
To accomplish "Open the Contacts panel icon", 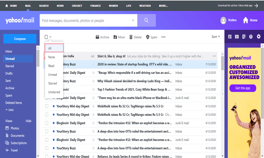I will pyautogui.click(x=230, y=37).
